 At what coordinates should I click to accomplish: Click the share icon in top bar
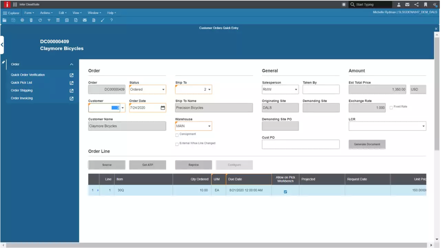[416, 4]
